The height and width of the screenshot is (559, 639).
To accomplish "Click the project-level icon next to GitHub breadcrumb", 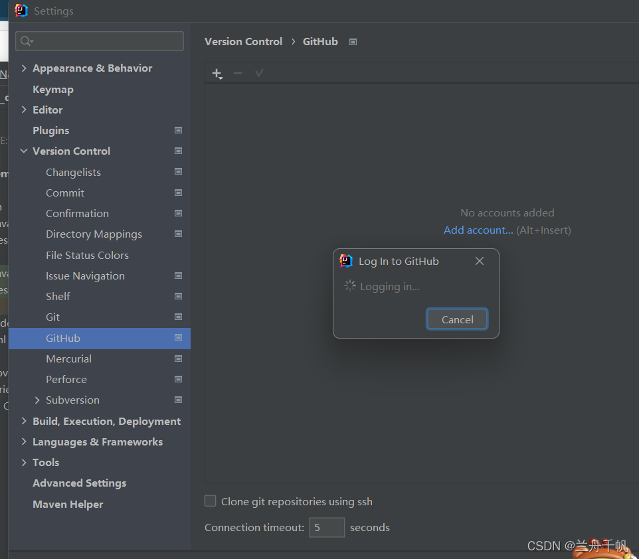I will 353,42.
